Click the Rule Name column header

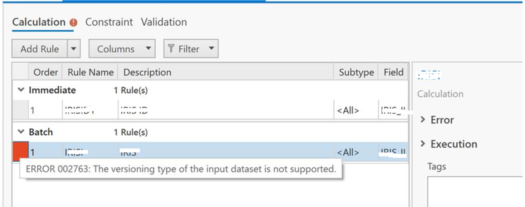(x=90, y=72)
